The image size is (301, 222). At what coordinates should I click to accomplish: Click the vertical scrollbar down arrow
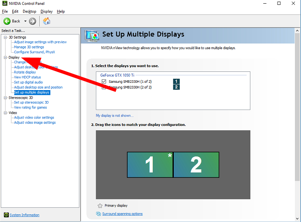coord(297,218)
